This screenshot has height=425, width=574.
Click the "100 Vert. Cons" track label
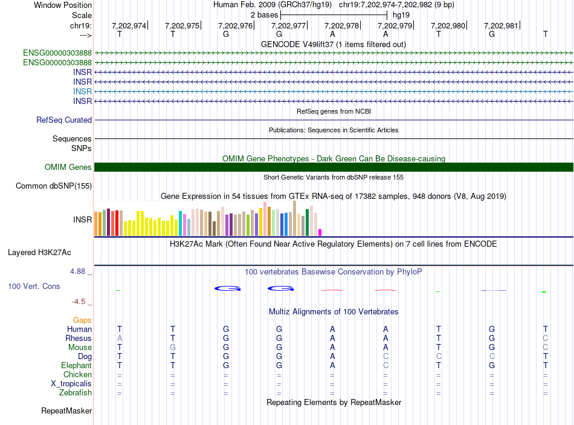[x=34, y=286]
